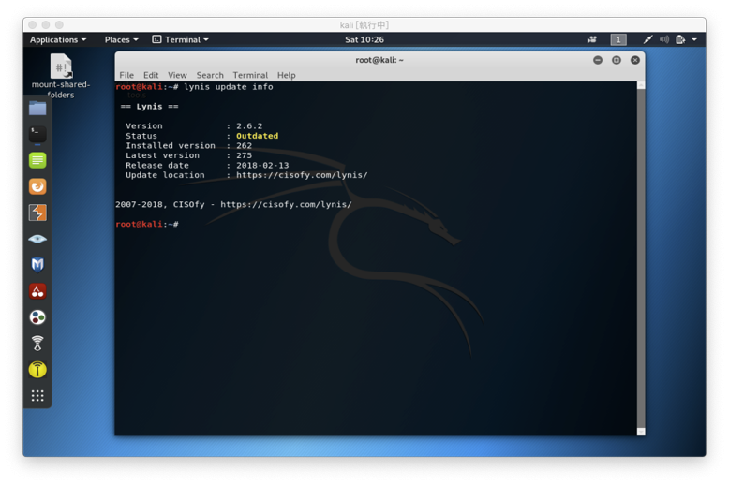Click the 'lynis update info' command text
The image size is (729, 485).
tap(229, 87)
